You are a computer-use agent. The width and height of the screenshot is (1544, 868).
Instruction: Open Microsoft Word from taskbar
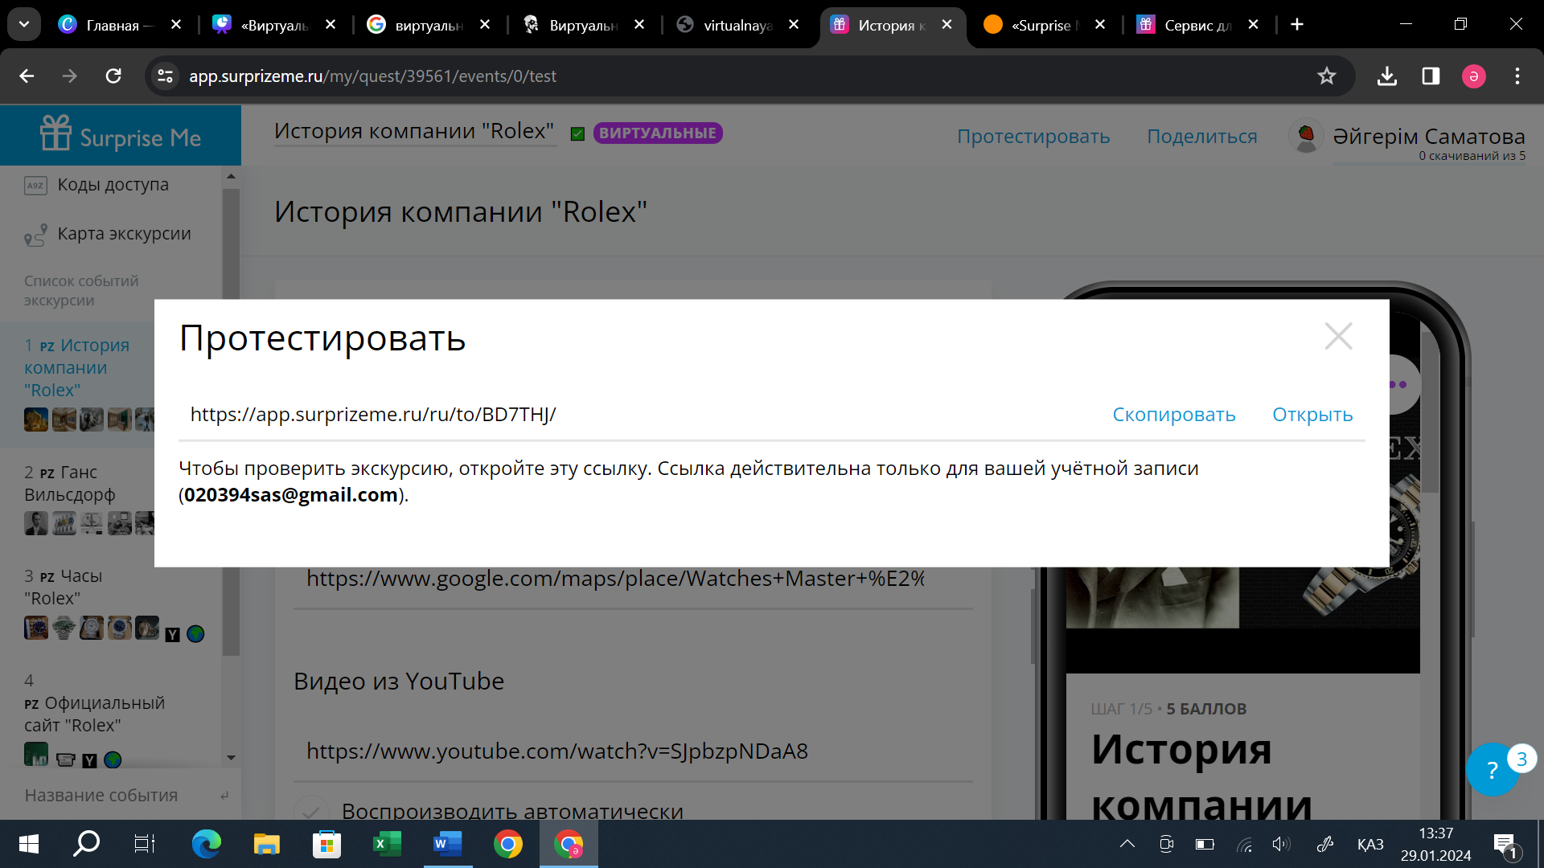click(x=447, y=844)
